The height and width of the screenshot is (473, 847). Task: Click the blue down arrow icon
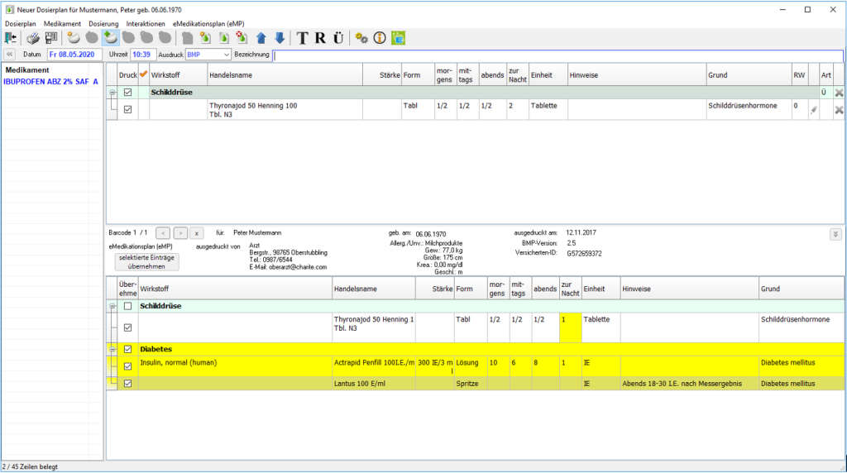280,38
